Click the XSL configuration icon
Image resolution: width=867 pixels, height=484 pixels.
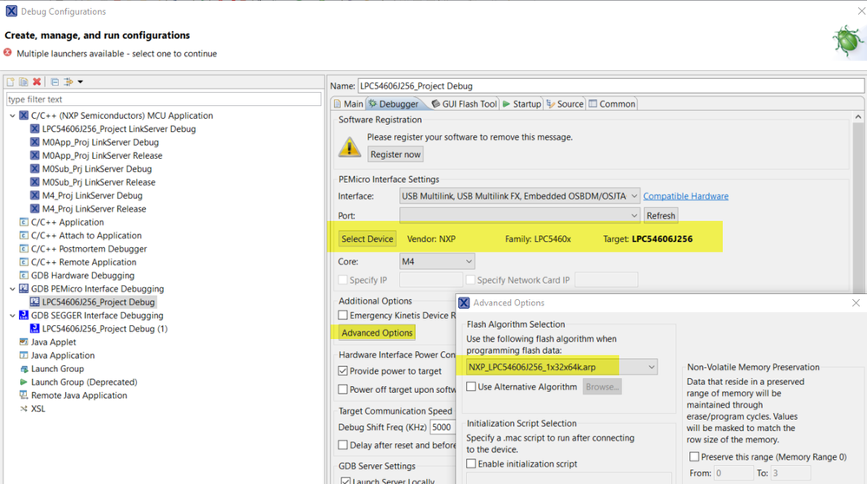click(x=23, y=409)
